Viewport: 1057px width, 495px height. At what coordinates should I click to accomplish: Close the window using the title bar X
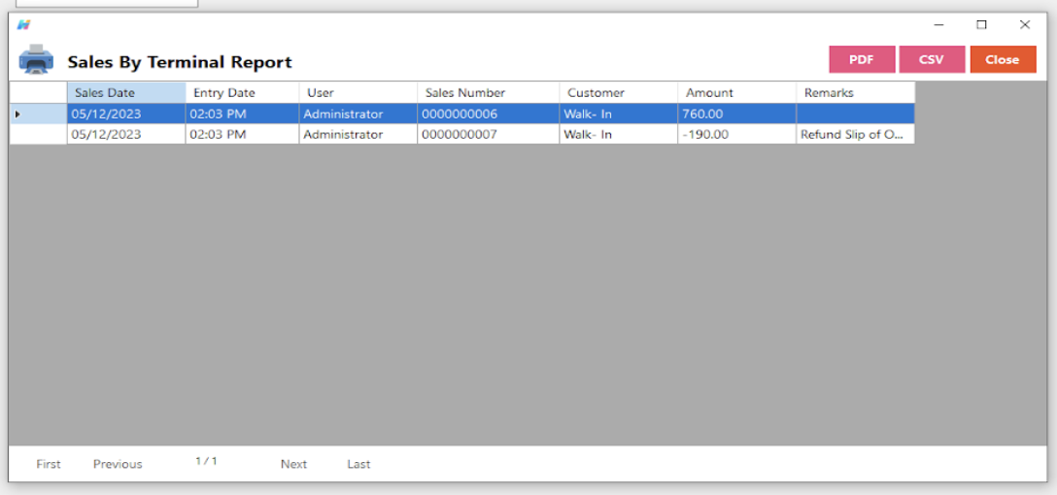pos(1025,25)
